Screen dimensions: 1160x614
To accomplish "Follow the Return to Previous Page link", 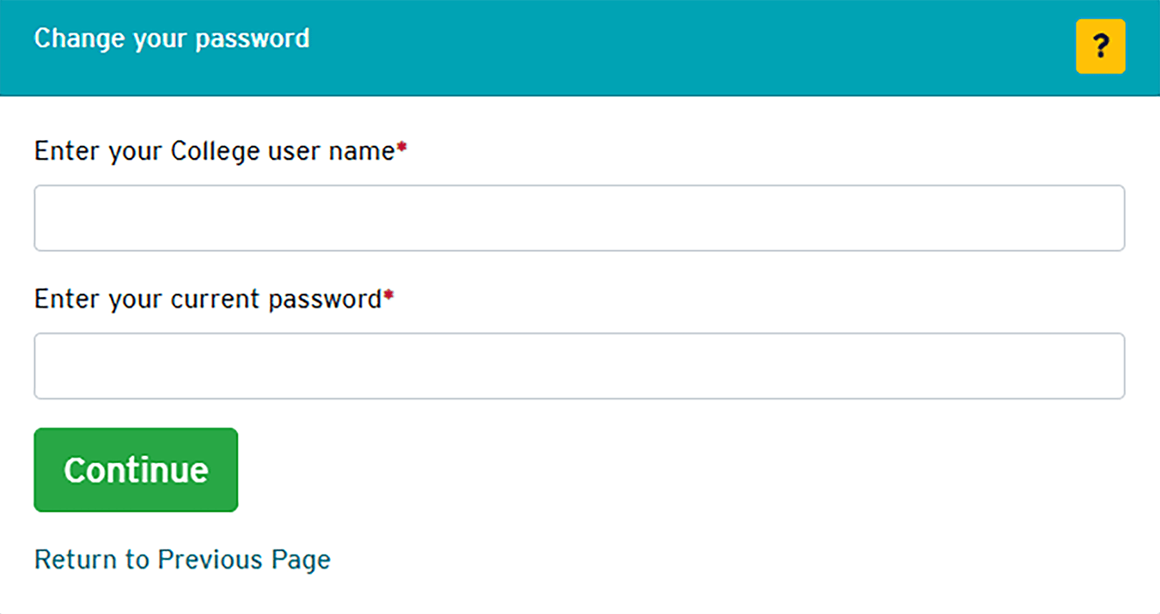I will pyautogui.click(x=182, y=560).
